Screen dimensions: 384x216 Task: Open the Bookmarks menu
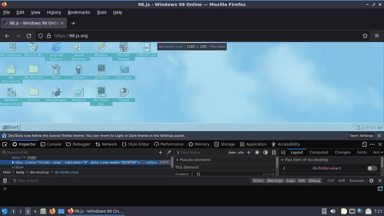pos(79,12)
